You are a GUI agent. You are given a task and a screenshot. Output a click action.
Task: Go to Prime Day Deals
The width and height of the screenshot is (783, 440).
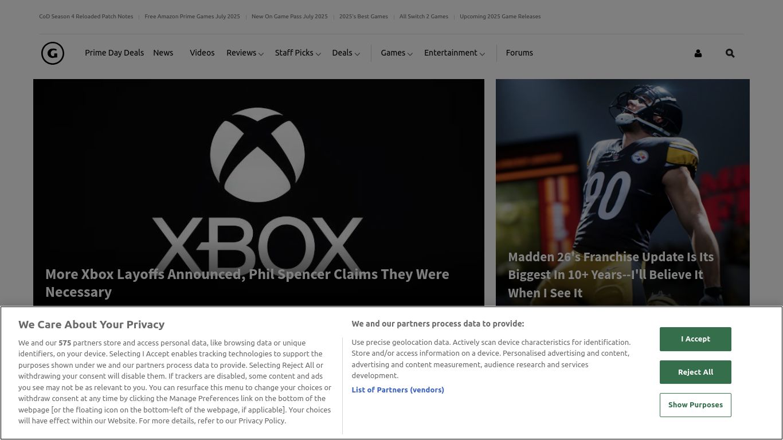114,53
